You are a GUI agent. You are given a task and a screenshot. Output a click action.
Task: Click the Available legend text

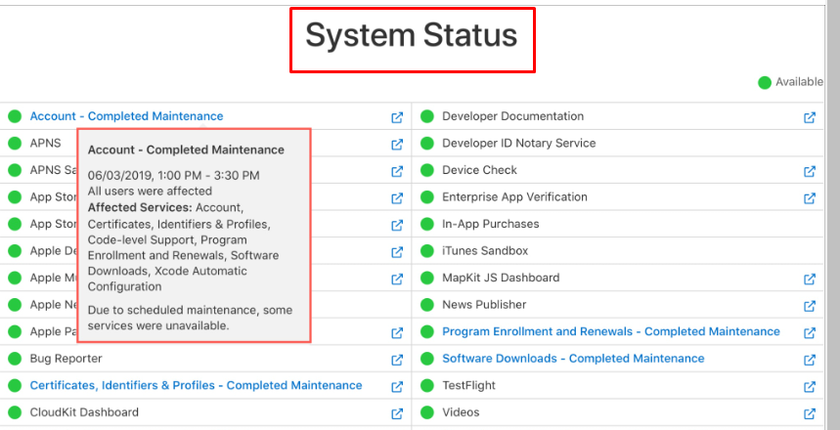coord(799,82)
